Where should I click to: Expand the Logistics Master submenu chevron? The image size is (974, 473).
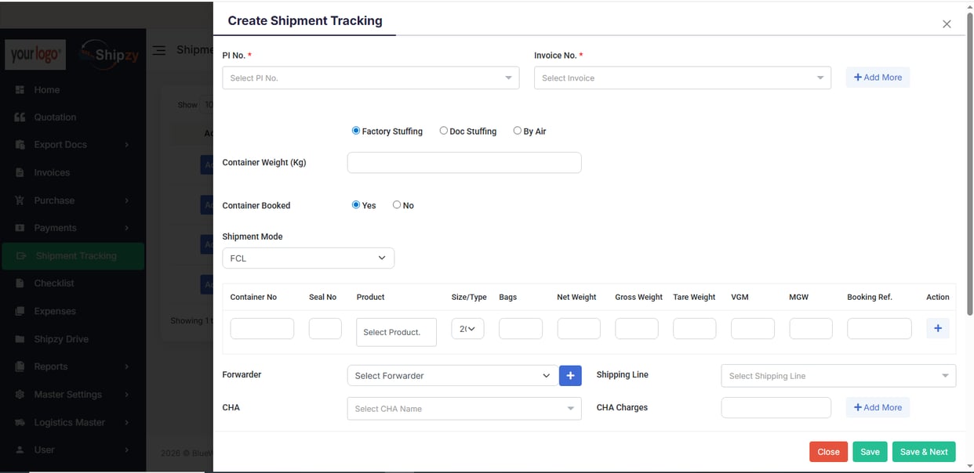click(x=126, y=422)
